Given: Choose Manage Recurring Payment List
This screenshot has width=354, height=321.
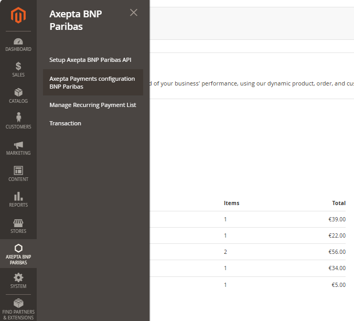Looking at the screenshot, I should [92, 105].
